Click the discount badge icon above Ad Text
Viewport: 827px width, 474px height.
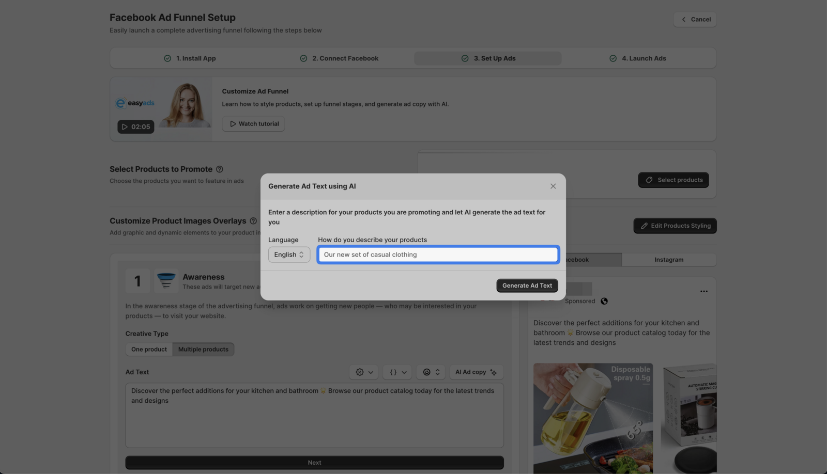point(360,372)
